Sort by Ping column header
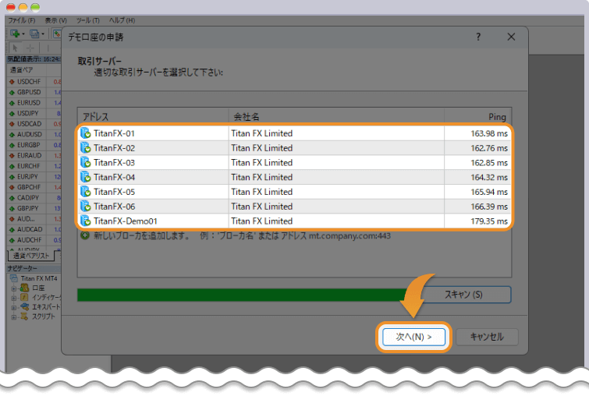Screen dimensions: 589x396 pyautogui.click(x=477, y=116)
